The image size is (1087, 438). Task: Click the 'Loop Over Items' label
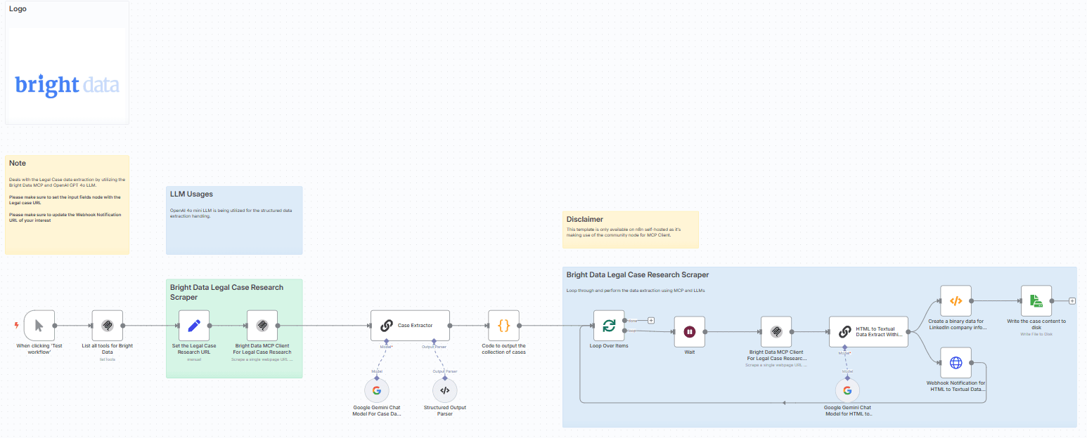point(609,346)
